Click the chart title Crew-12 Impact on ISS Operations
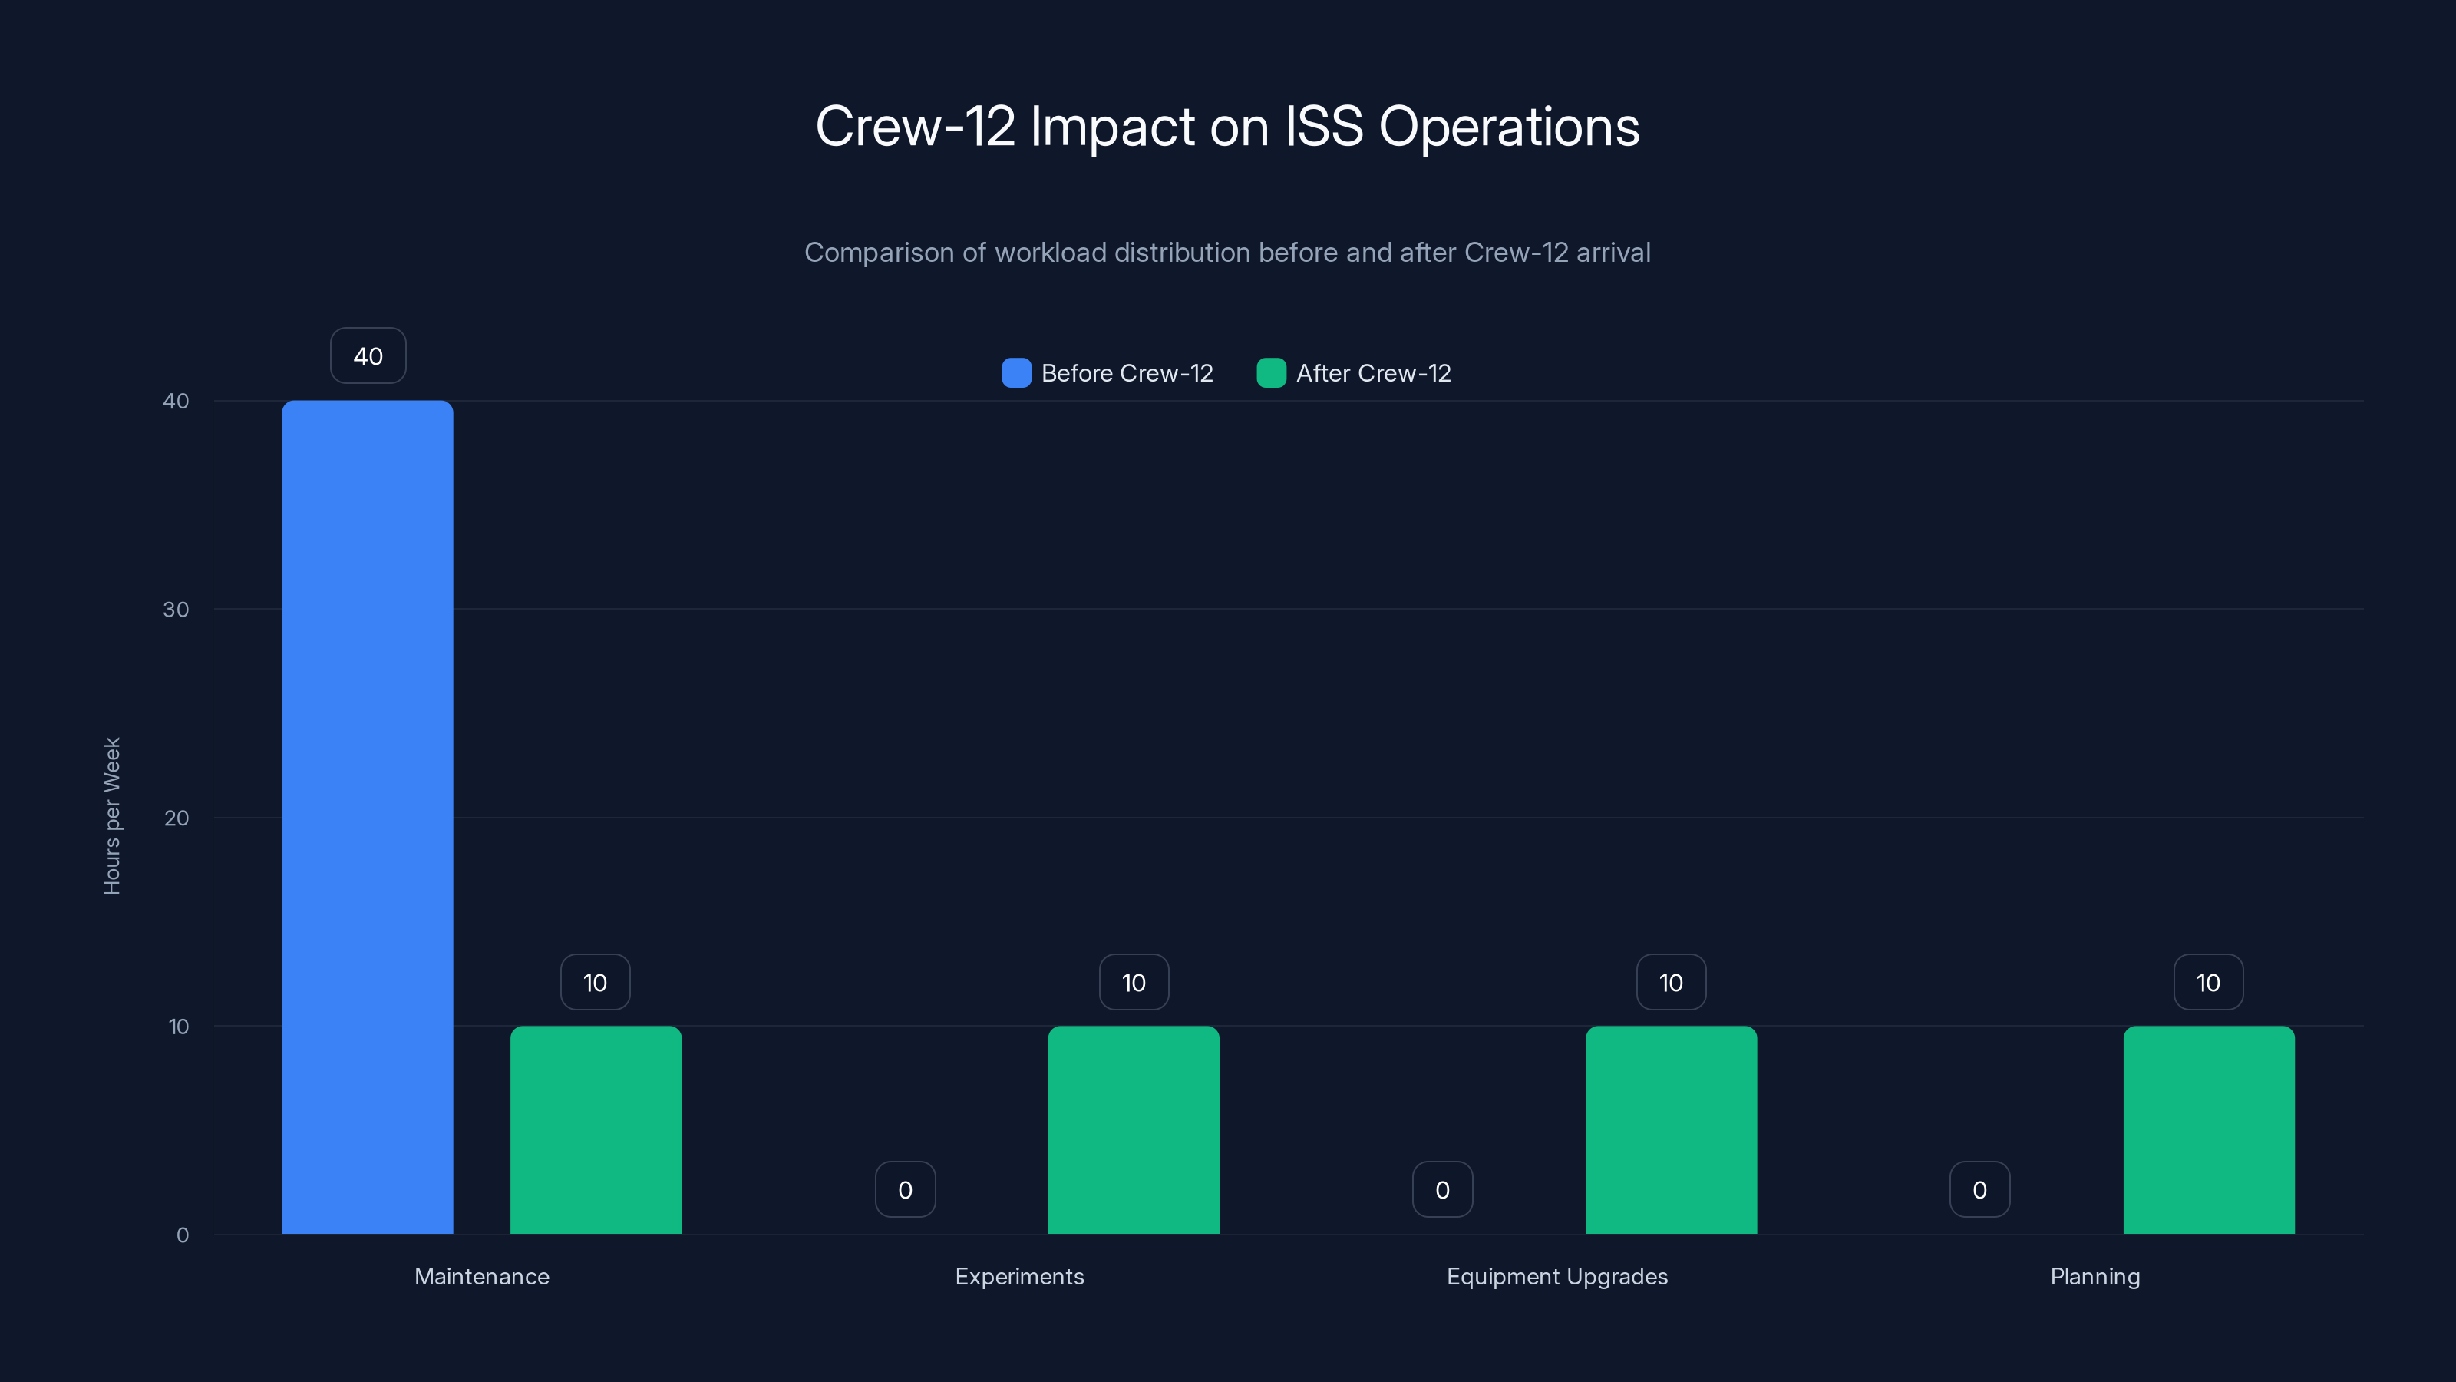Image resolution: width=2456 pixels, height=1382 pixels. click(1228, 126)
